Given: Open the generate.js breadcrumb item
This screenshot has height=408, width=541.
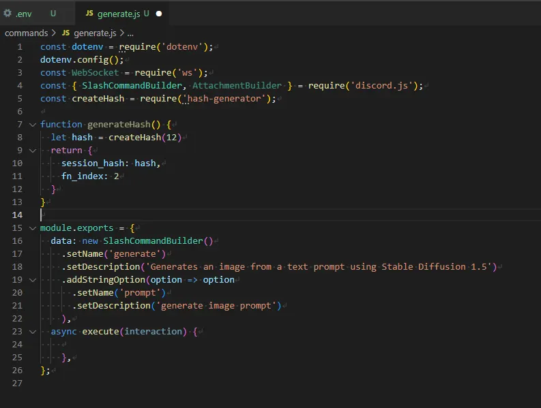Looking at the screenshot, I should pyautogui.click(x=95, y=33).
